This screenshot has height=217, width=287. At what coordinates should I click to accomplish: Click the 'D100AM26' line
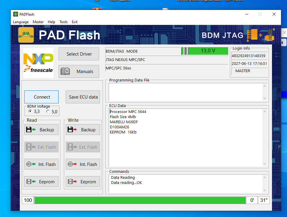(119, 127)
